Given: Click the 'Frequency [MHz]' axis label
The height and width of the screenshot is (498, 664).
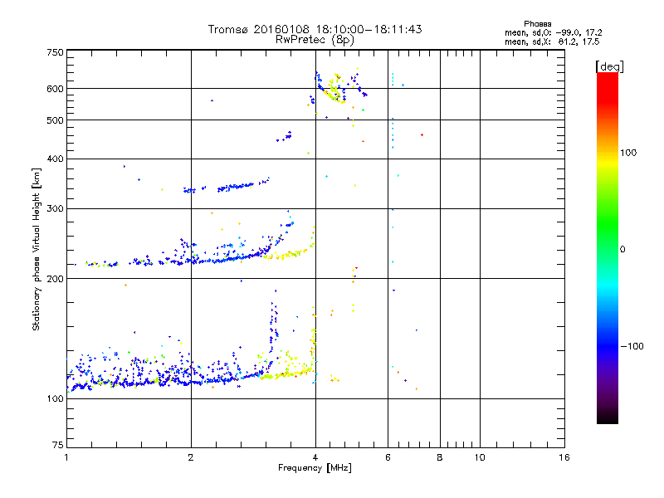Looking at the screenshot, I should point(315,468).
